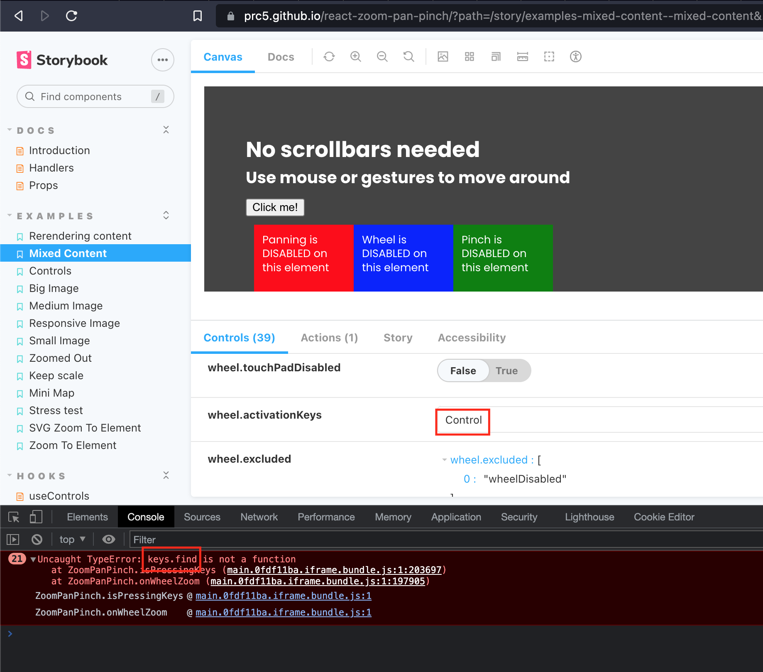Collapse the wheel.excluded array
The image size is (763, 672).
[x=444, y=460]
